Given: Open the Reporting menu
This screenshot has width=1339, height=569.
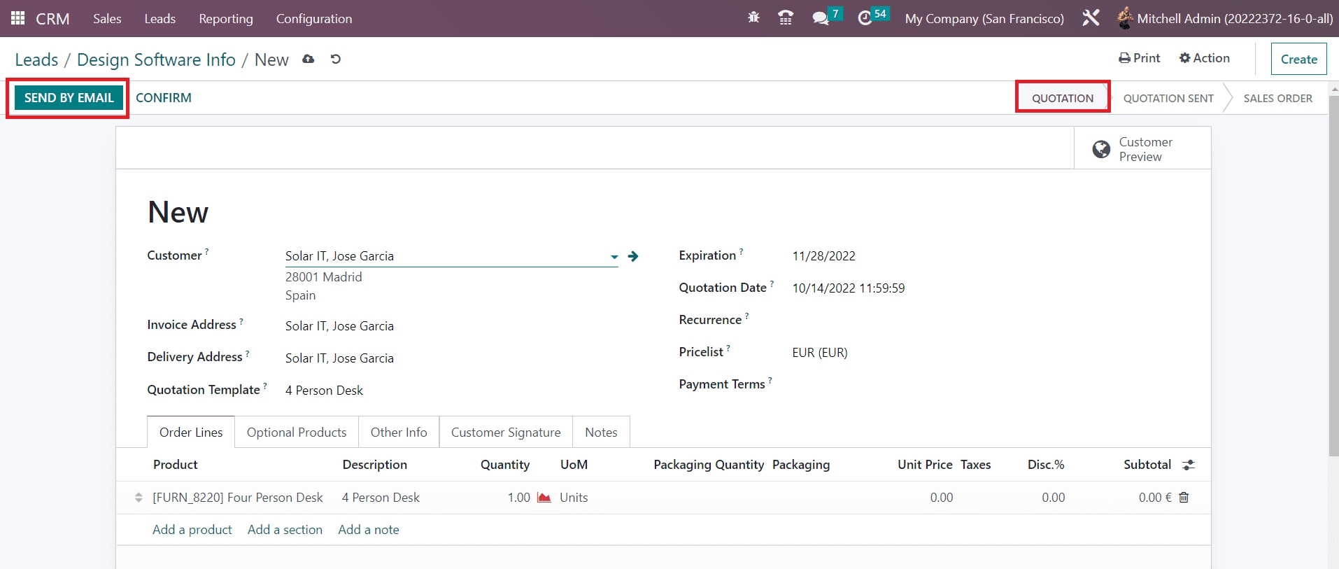Looking at the screenshot, I should pos(225,19).
